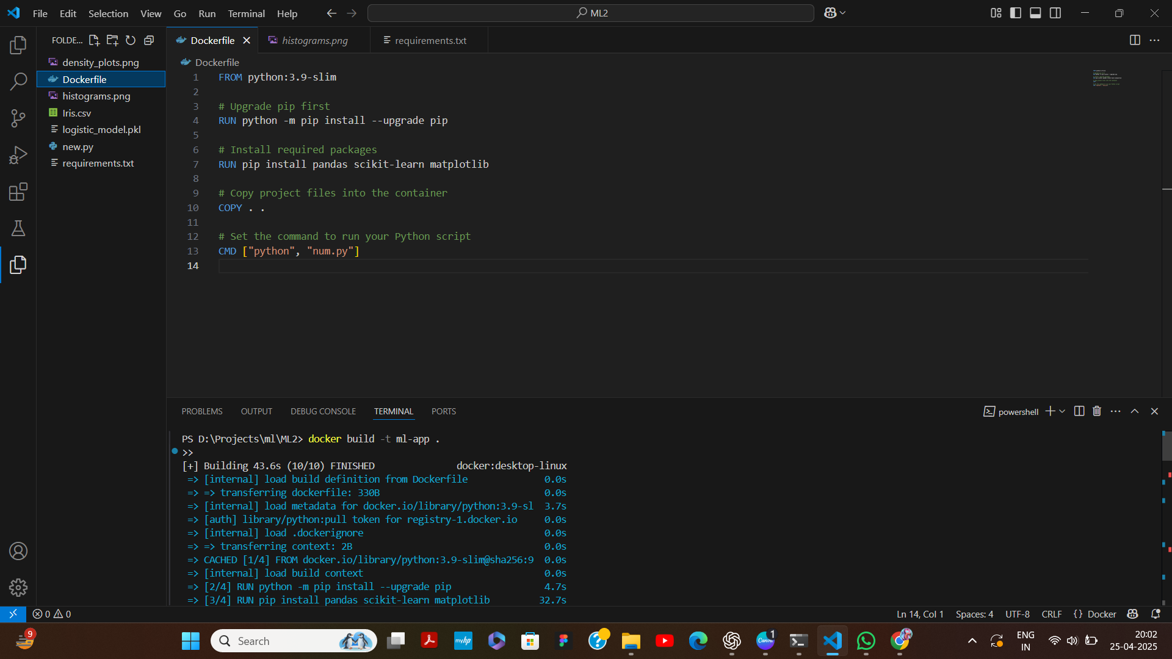
Task: Open the Explorer view in activity bar
Action: pos(18,45)
